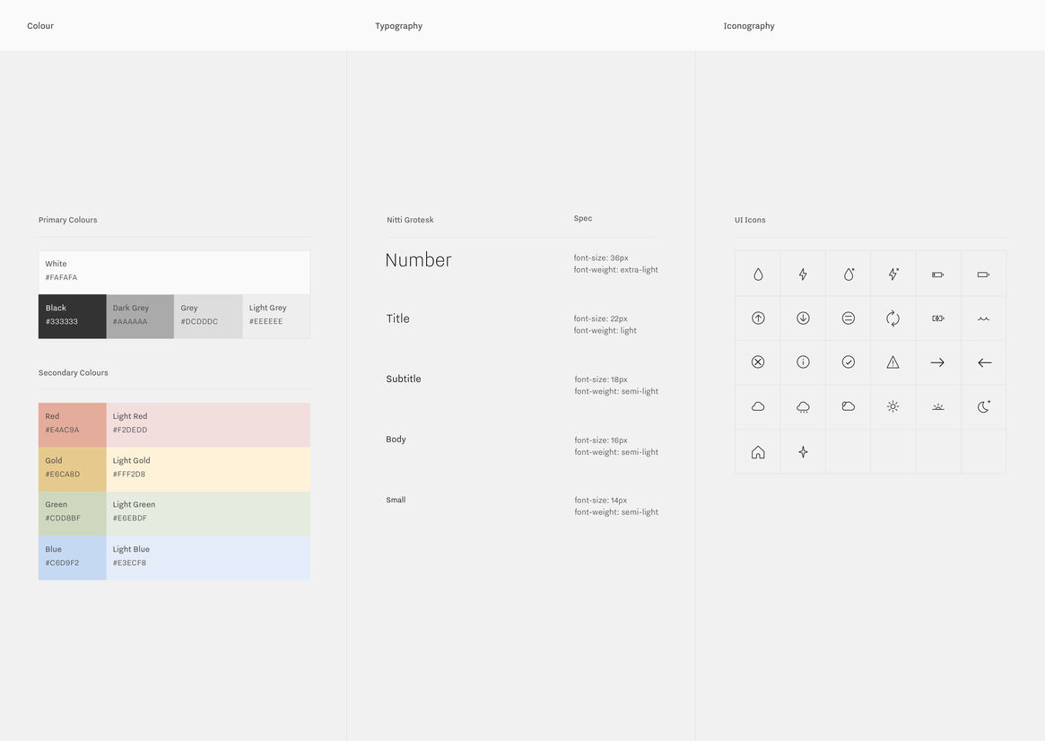Select the four-point star sparkle icon
Viewport: 1045px width, 741px height.
(803, 452)
